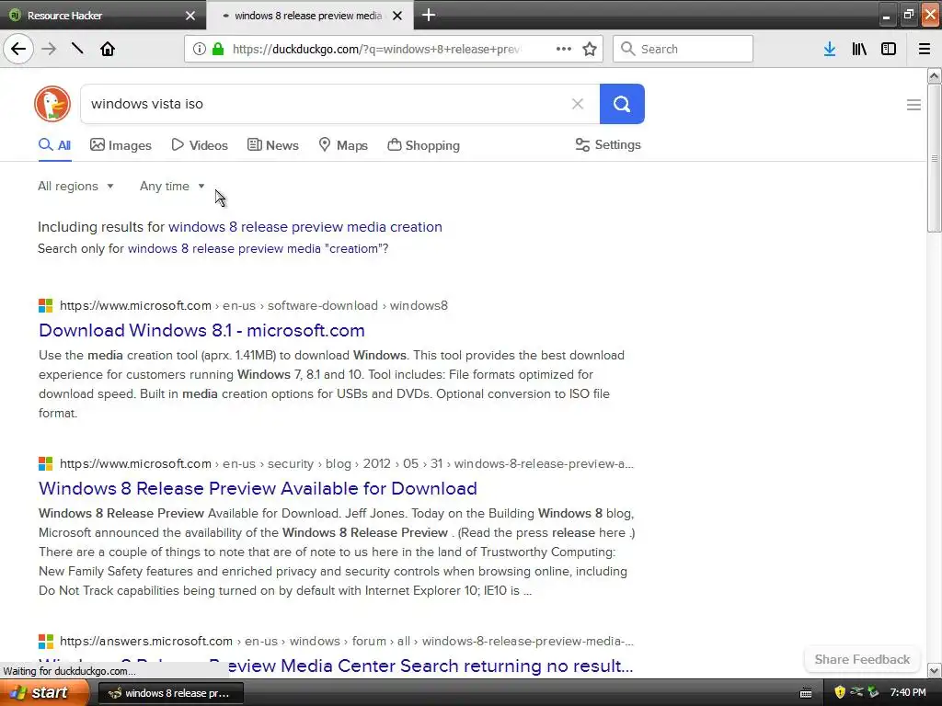Click the Firefox Search box
The height and width of the screenshot is (706, 942).
[683, 49]
